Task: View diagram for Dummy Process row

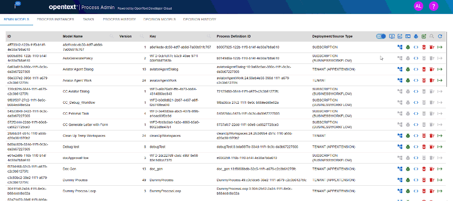Action: (400, 180)
